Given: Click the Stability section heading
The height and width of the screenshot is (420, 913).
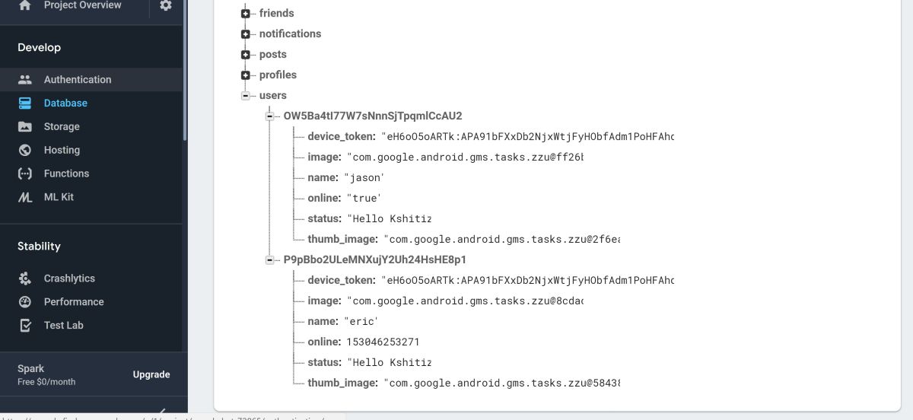Looking at the screenshot, I should tap(39, 246).
